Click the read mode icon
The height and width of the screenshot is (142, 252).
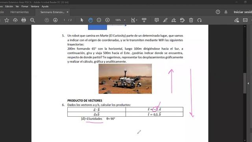[x=144, y=20]
